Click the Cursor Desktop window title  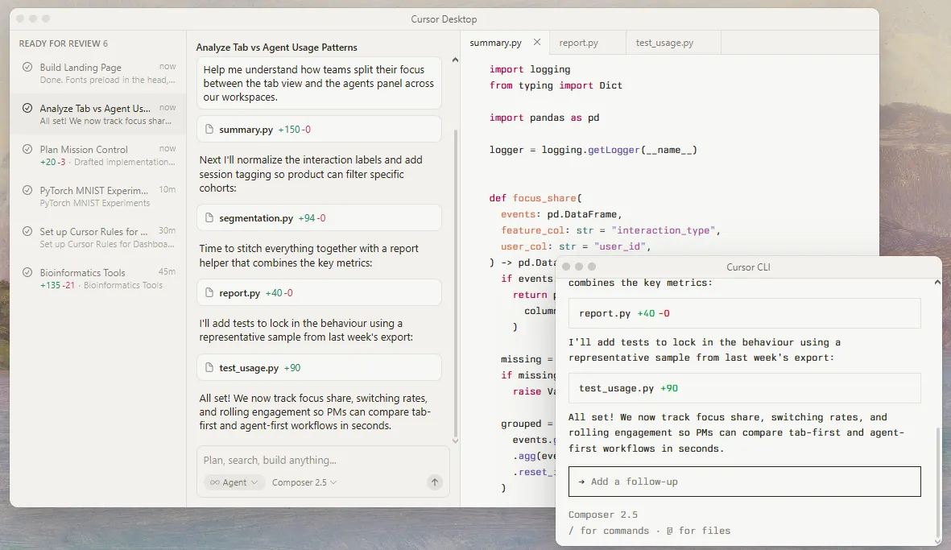[444, 19]
